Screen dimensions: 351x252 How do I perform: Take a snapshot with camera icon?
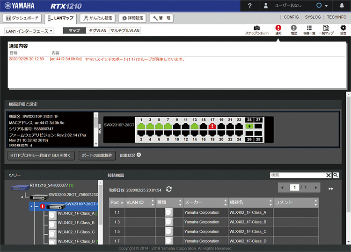pos(257,30)
